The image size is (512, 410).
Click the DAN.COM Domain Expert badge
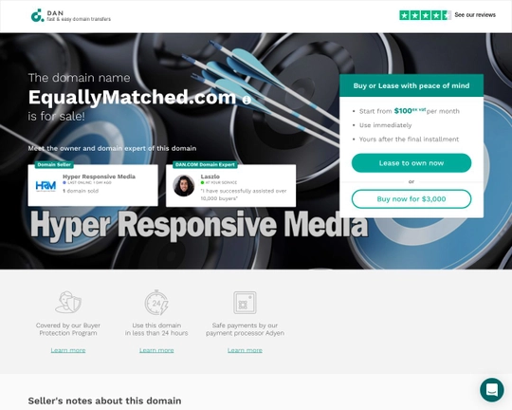(205, 164)
